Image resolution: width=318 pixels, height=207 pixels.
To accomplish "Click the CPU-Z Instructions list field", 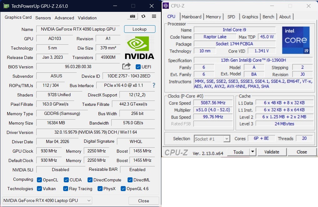I will [x=253, y=84].
